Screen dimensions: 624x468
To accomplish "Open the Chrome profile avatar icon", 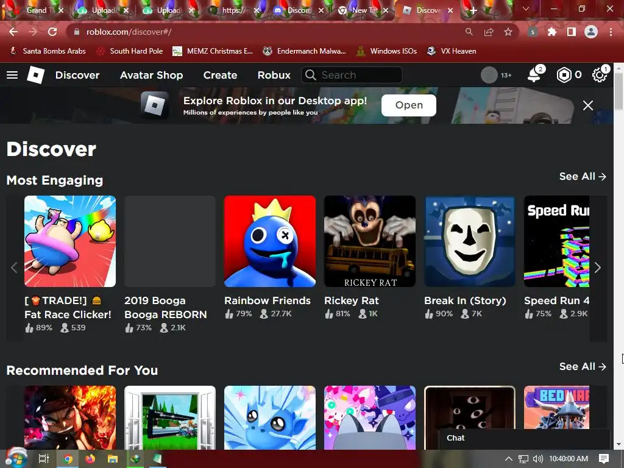I will [591, 32].
